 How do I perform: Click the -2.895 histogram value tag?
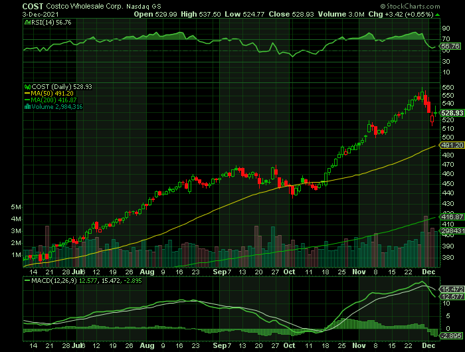451,335
